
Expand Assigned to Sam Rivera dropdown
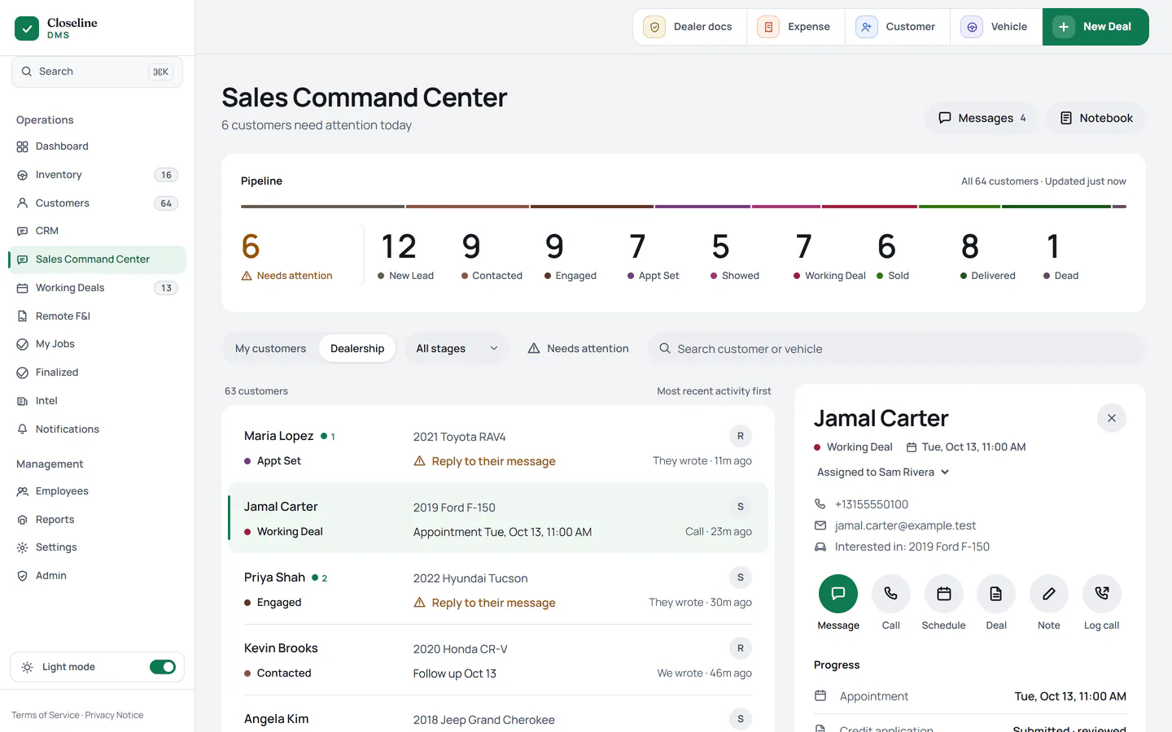click(x=883, y=472)
